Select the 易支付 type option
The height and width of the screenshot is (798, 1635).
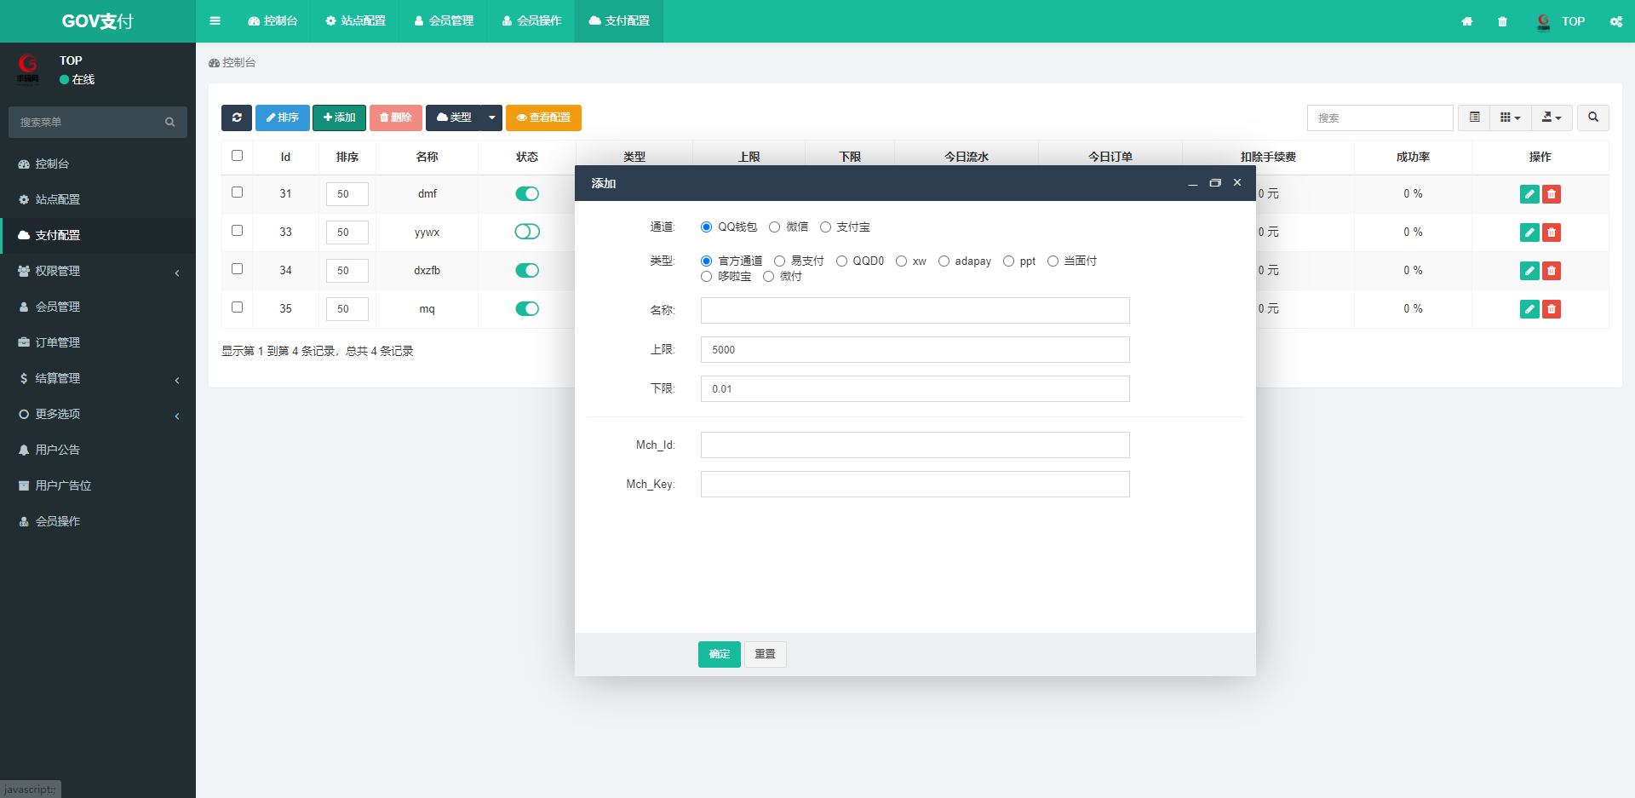pyautogui.click(x=780, y=261)
